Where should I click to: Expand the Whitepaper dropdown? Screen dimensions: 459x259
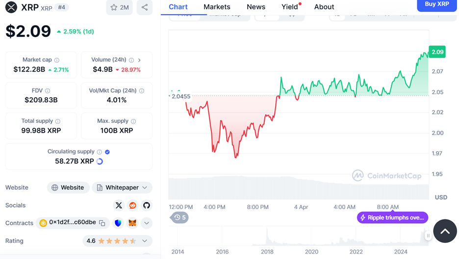[x=122, y=188]
